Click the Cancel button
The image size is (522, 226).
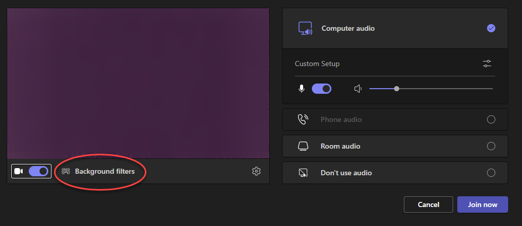click(x=428, y=204)
